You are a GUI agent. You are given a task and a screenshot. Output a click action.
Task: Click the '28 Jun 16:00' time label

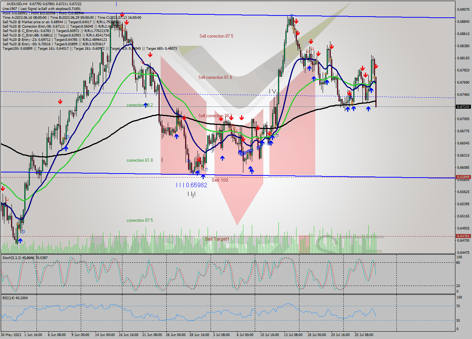(199, 335)
